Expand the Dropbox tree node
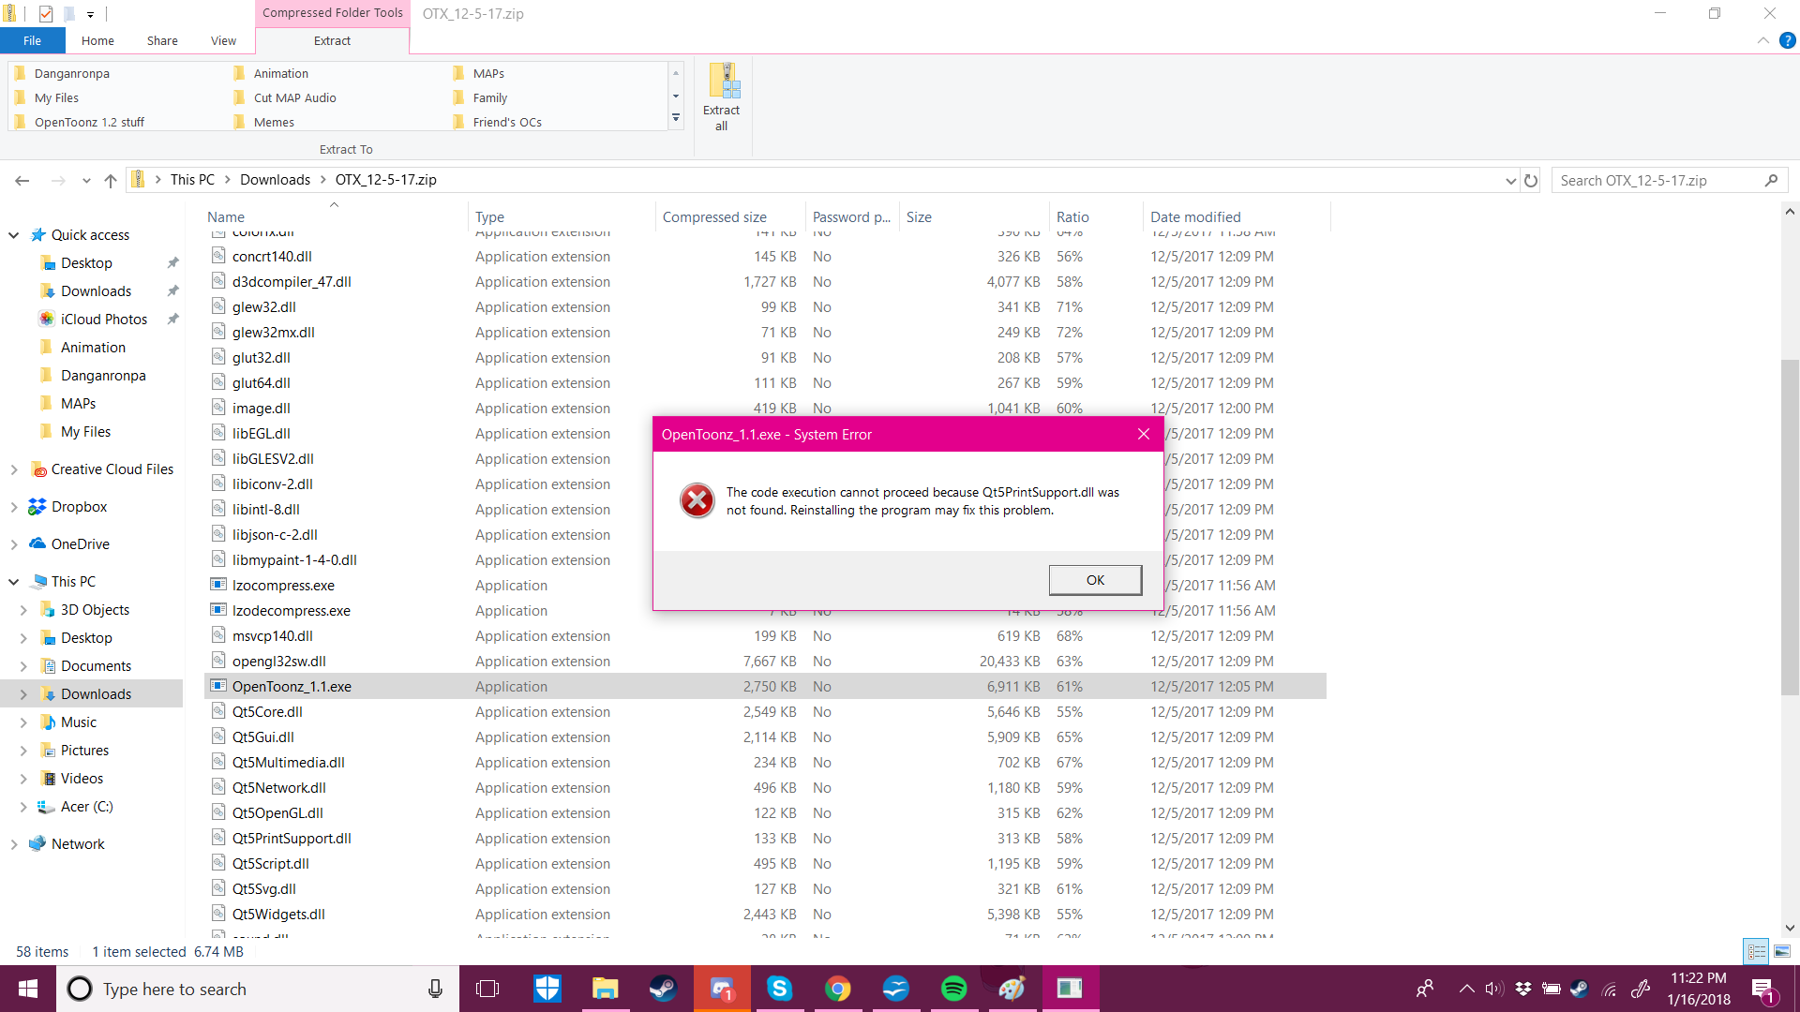The image size is (1800, 1012). tap(14, 507)
